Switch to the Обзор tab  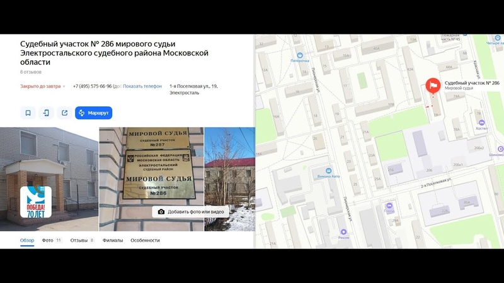(x=27, y=240)
